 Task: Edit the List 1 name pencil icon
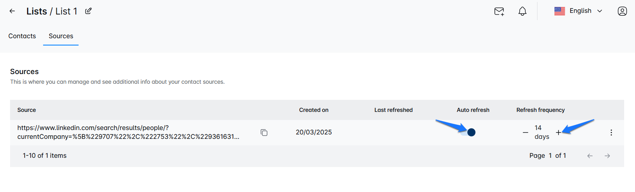tap(88, 11)
